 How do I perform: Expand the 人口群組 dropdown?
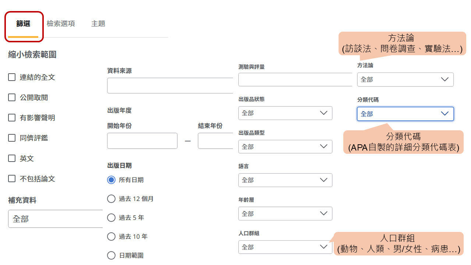click(x=285, y=247)
